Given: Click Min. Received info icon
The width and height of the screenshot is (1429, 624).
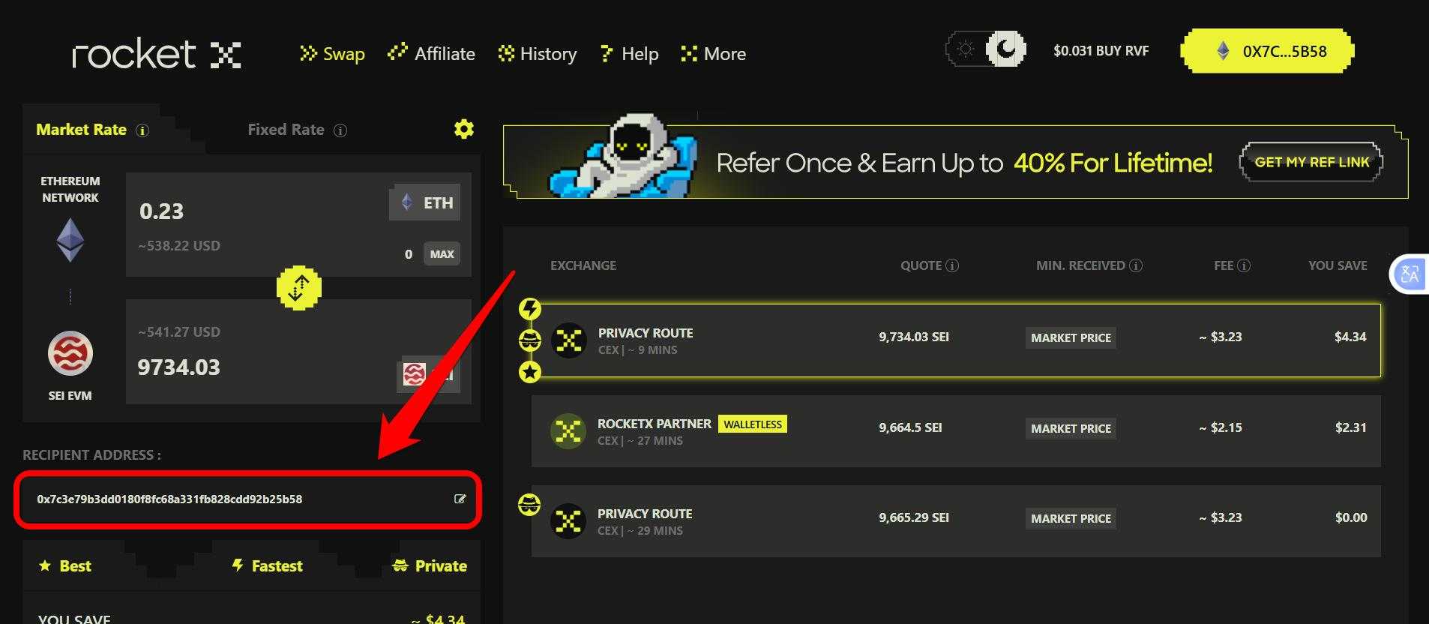Looking at the screenshot, I should 1136,265.
